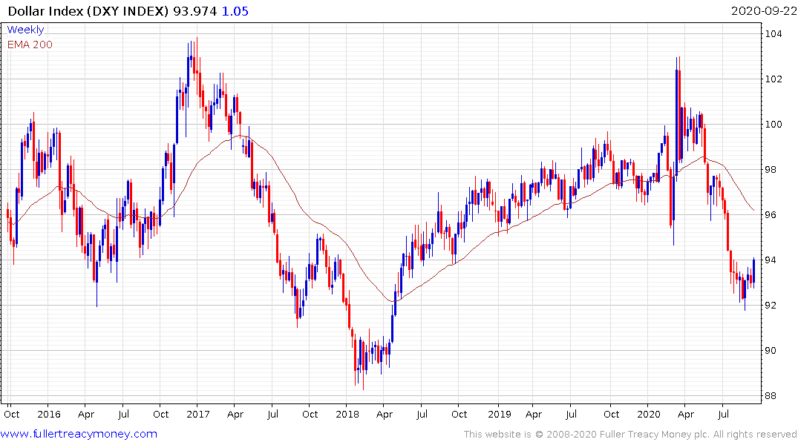The height and width of the screenshot is (445, 798).
Task: Click the 90 price axis label
Action: coord(771,350)
